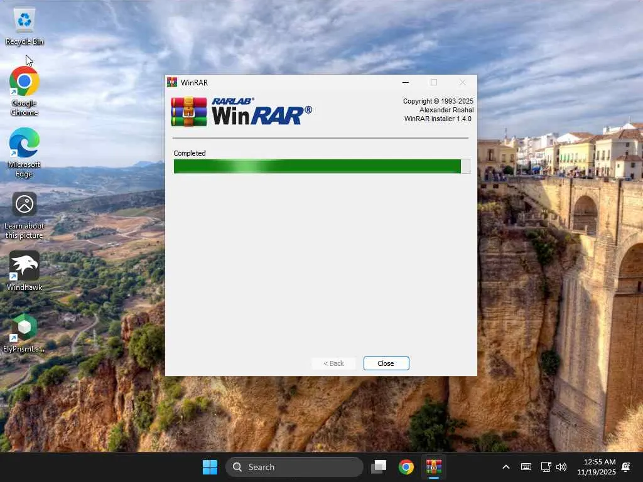
Task: Click the RARLAB WinRAR wordmark
Action: coord(262,111)
